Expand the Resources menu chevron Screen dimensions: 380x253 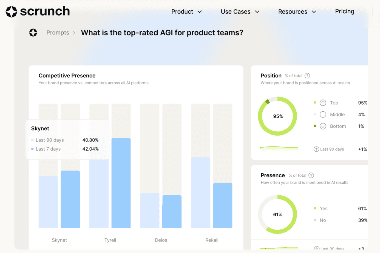point(314,12)
